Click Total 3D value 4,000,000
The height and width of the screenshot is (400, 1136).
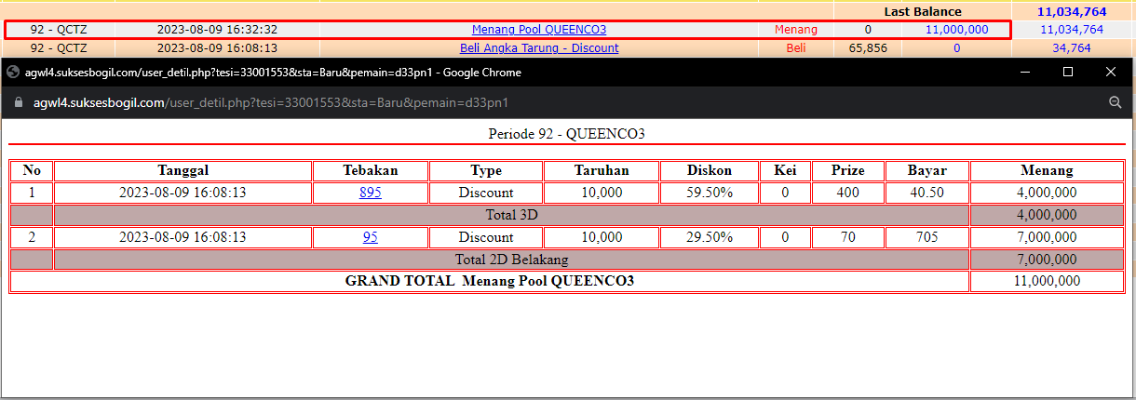pos(1048,215)
